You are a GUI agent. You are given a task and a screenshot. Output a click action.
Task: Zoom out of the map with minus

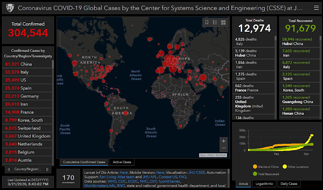click(x=224, y=148)
